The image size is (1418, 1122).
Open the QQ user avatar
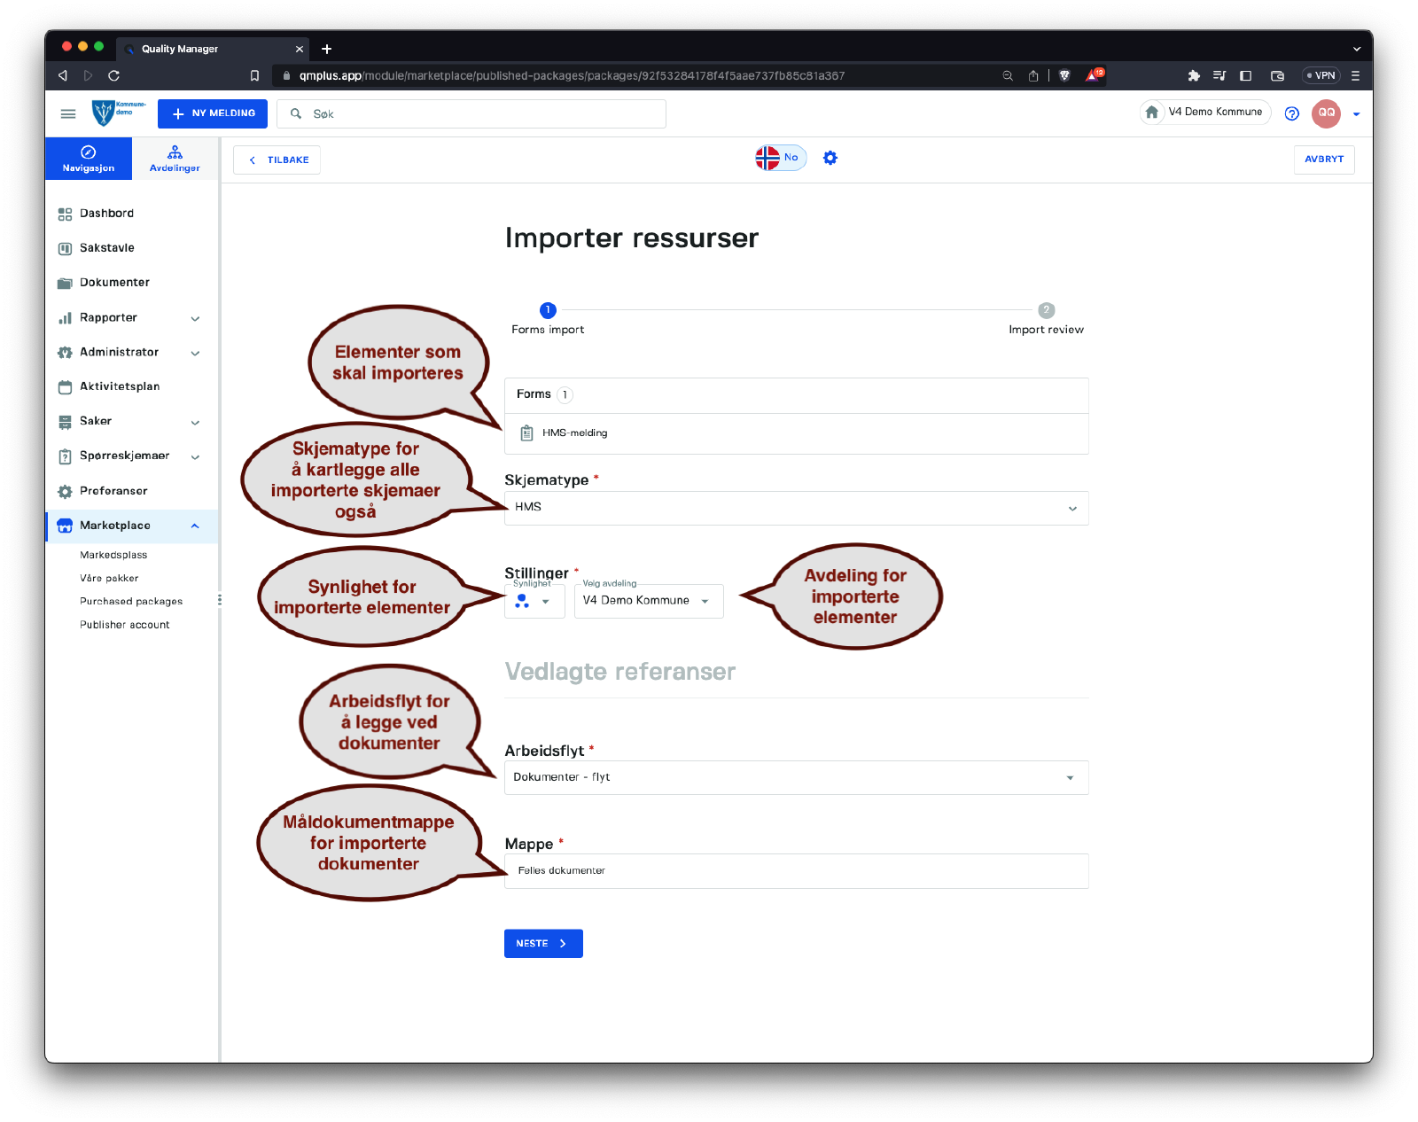[x=1326, y=113]
